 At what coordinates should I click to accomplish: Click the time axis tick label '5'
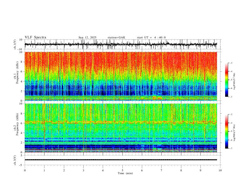(x=122, y=170)
